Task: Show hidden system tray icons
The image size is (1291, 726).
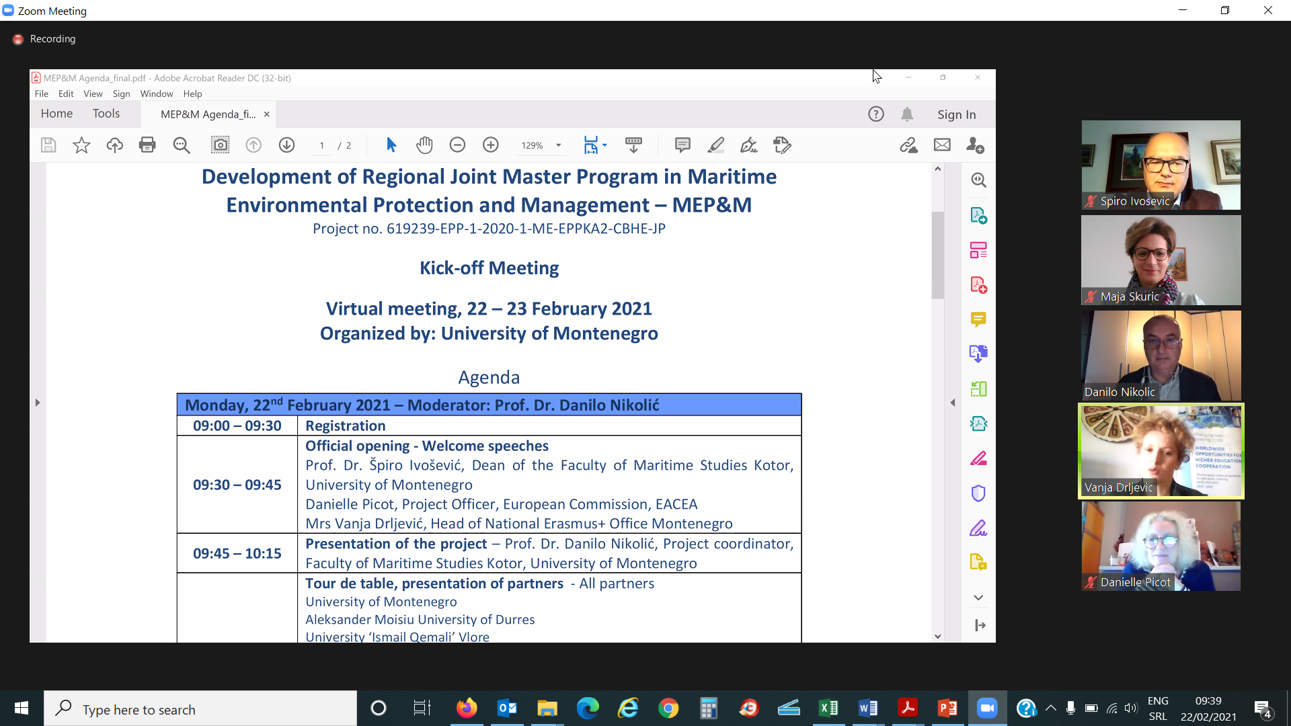Action: [1051, 709]
